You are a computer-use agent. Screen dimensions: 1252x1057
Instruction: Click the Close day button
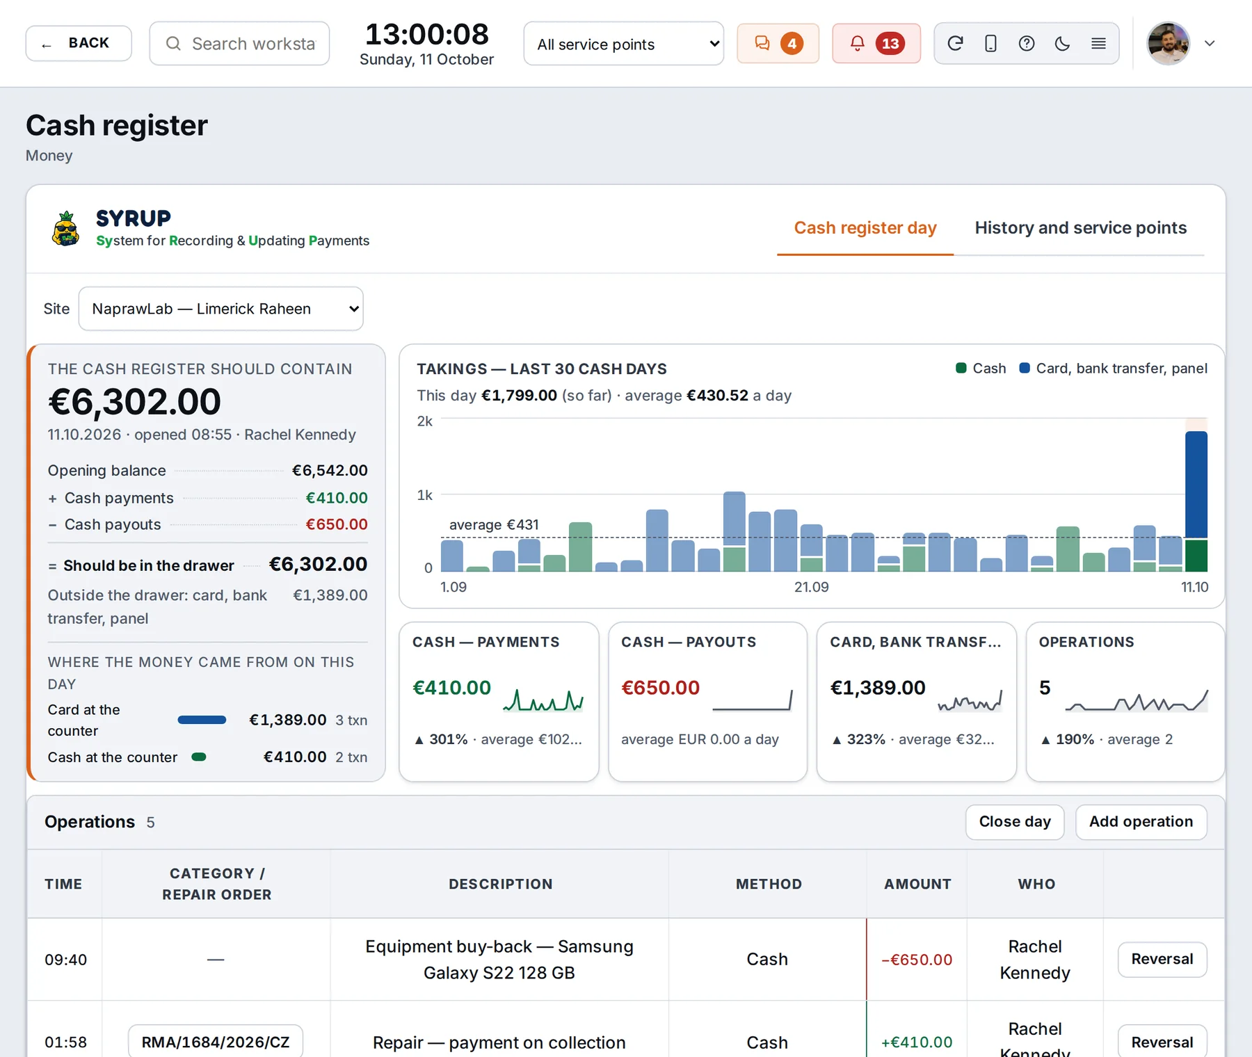point(1015,822)
